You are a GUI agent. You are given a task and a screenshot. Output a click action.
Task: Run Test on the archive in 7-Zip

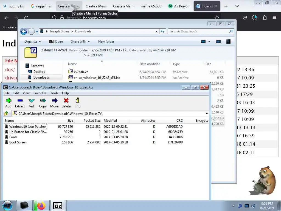[31, 103]
